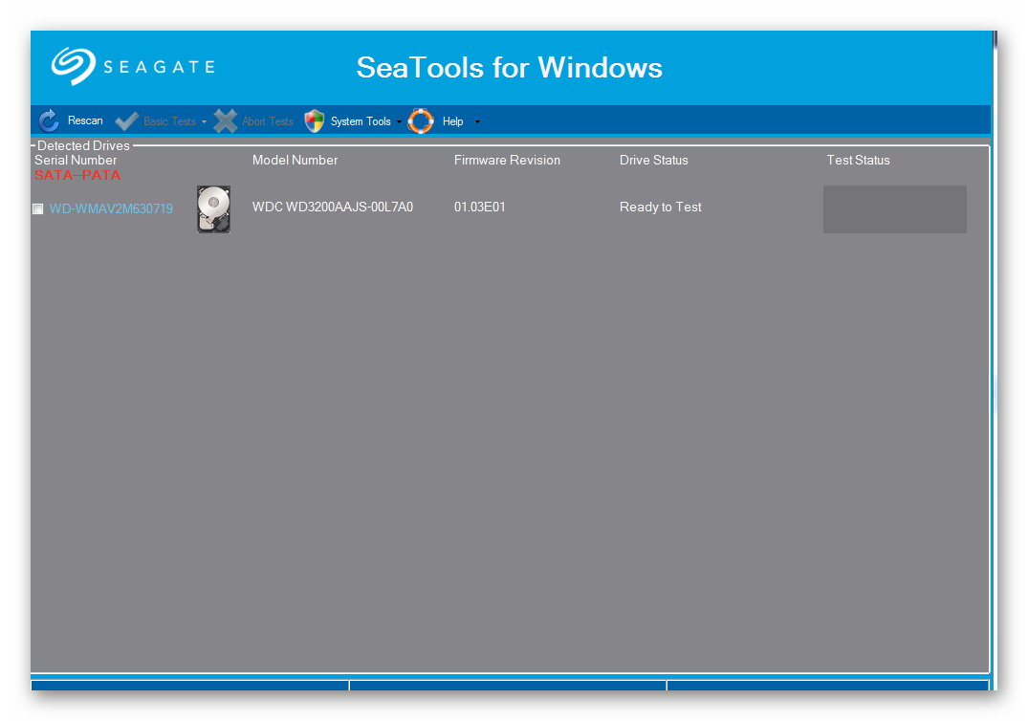Click the Abort Tests label
The height and width of the screenshot is (721, 1028).
pos(268,121)
